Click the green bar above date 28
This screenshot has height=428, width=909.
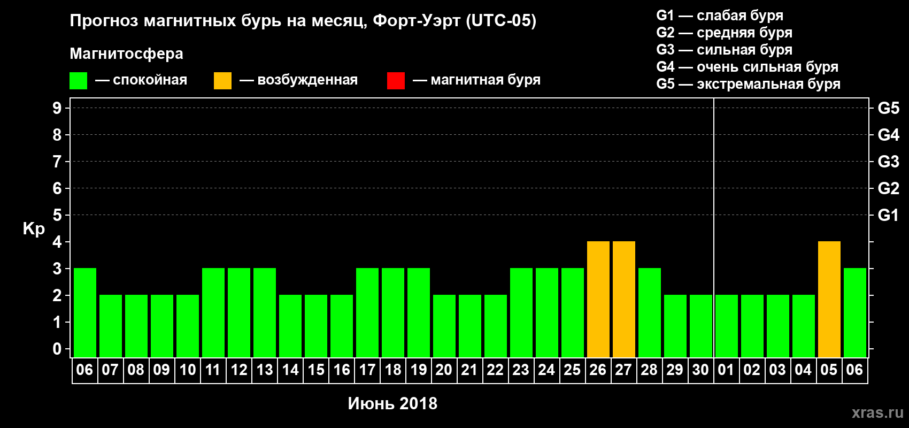click(649, 312)
